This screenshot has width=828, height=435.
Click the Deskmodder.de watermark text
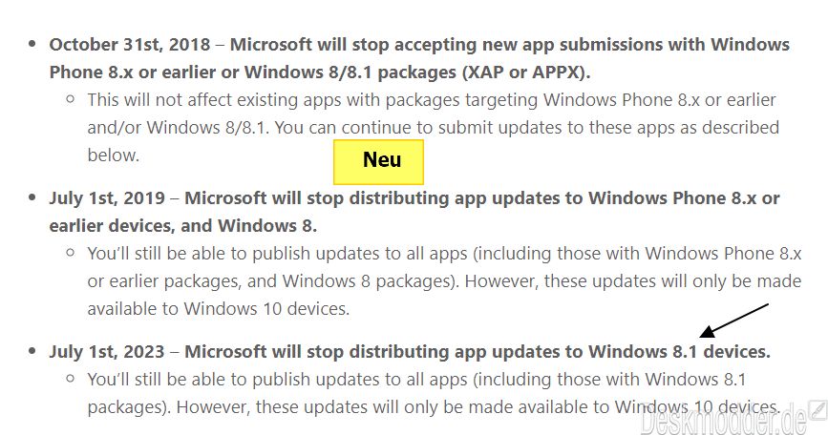(x=724, y=419)
